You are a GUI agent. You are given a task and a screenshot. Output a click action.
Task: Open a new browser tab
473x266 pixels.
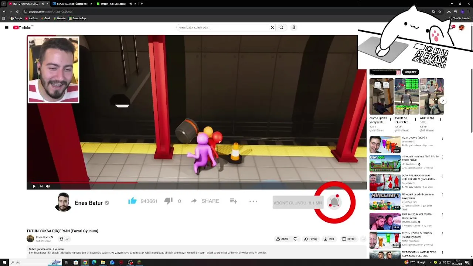(x=142, y=4)
